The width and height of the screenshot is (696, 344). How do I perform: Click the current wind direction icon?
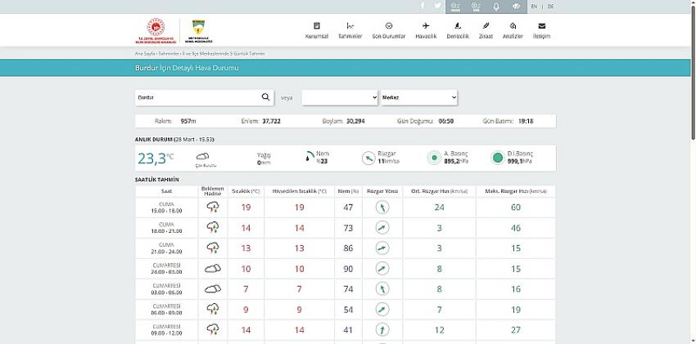[368, 158]
